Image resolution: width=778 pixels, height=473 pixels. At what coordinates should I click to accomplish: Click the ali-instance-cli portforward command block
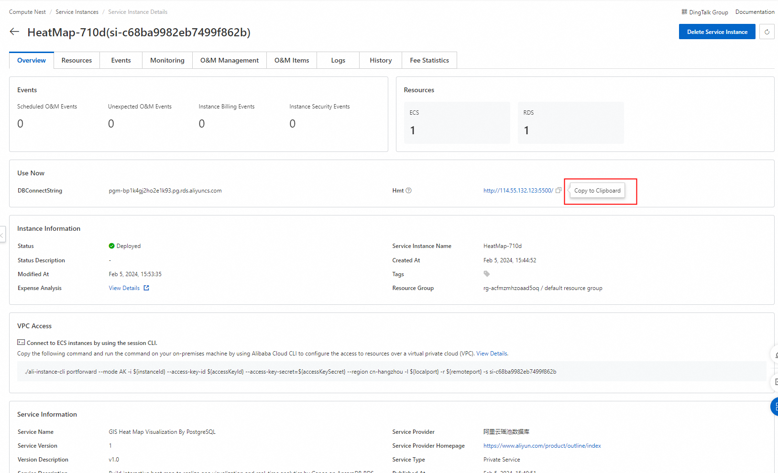[x=392, y=372]
